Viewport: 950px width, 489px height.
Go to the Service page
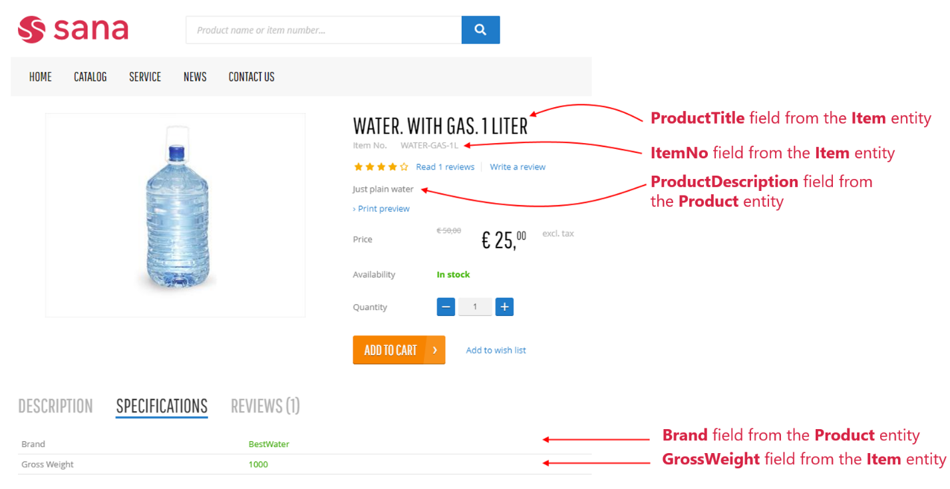tap(145, 77)
